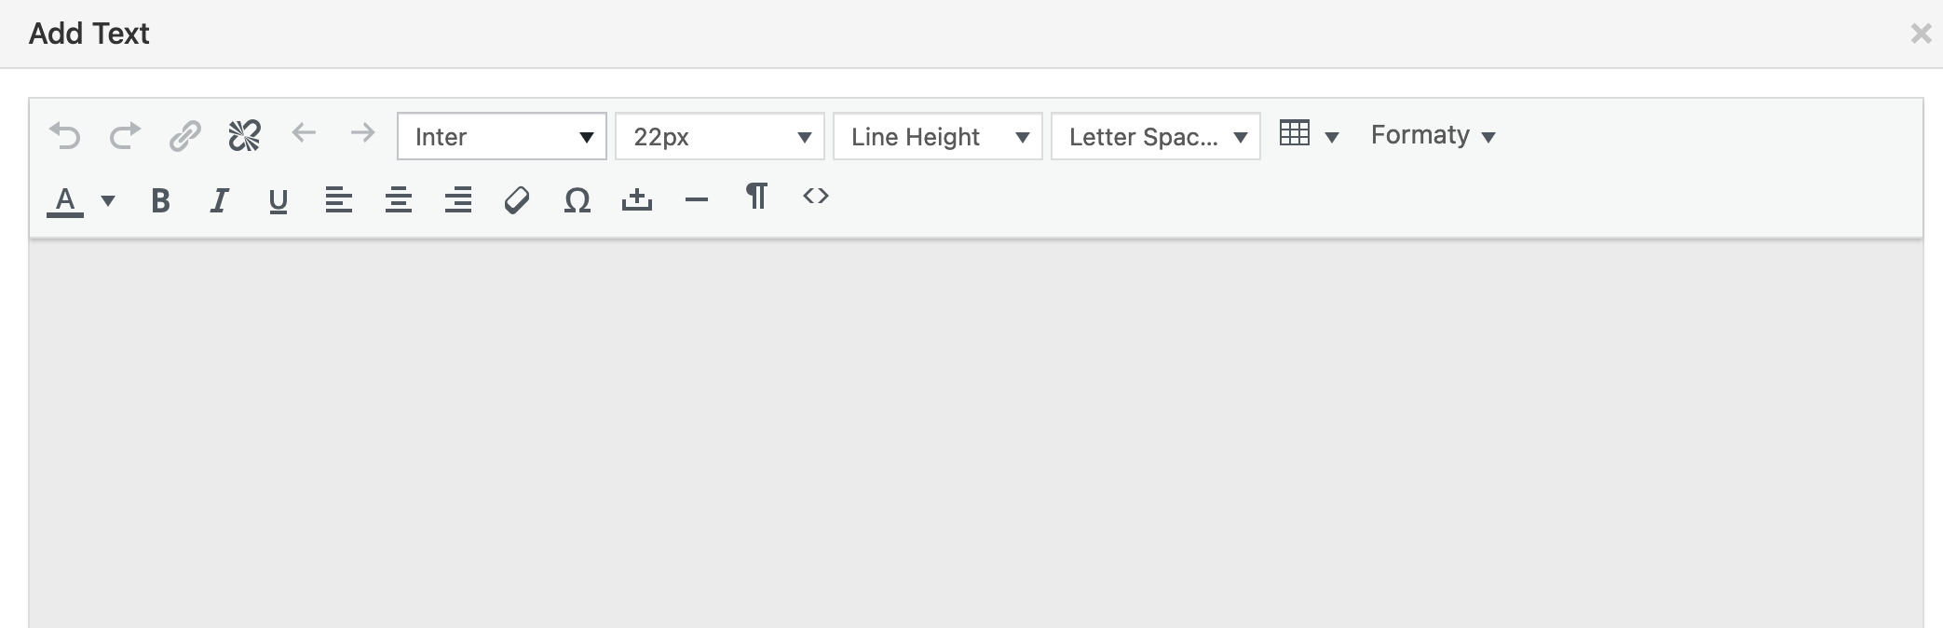The image size is (1943, 628).
Task: Click the Horizontal line icon
Action: pyautogui.click(x=696, y=200)
